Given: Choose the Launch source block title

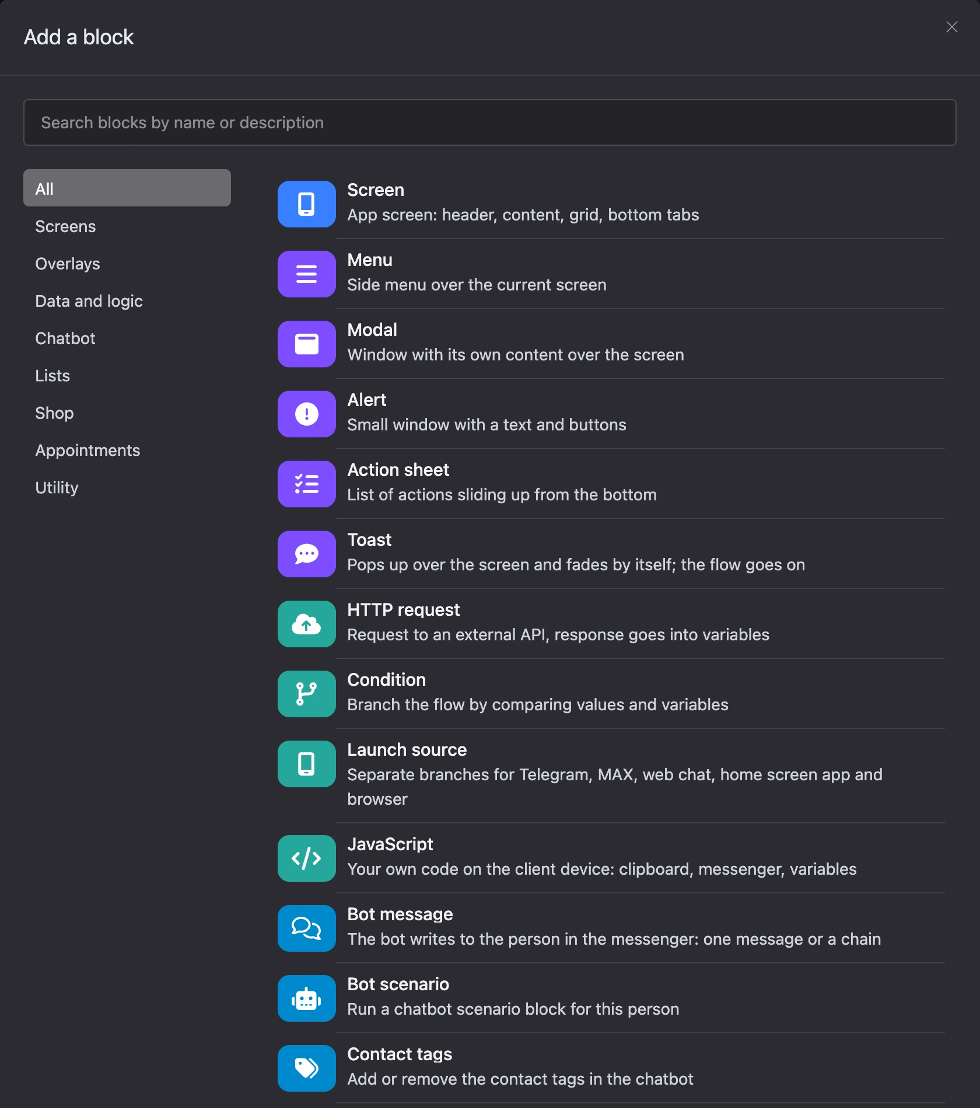Looking at the screenshot, I should click(x=407, y=750).
